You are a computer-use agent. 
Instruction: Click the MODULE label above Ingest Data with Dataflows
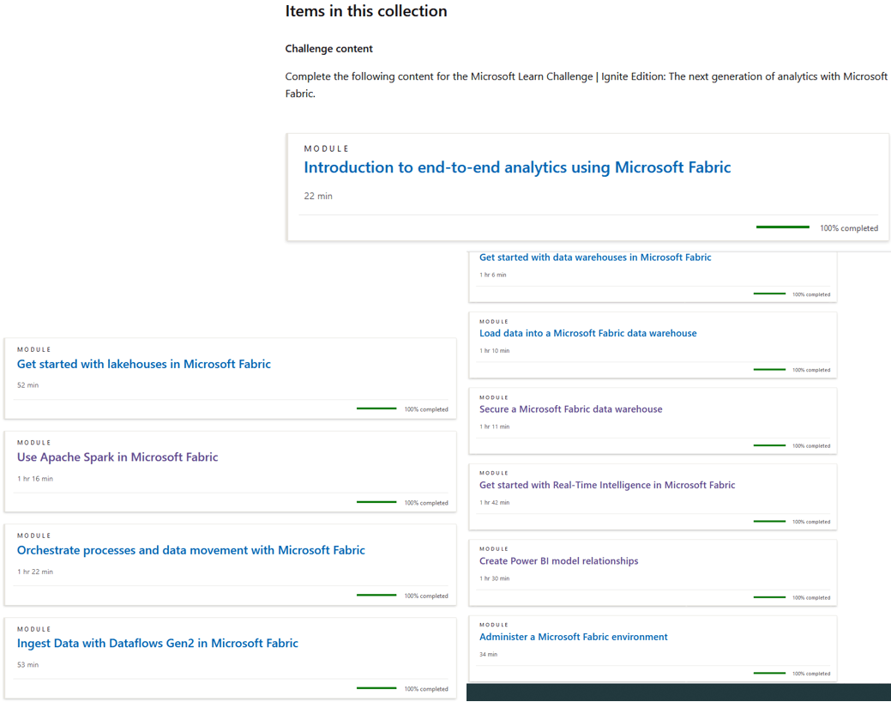coord(33,629)
